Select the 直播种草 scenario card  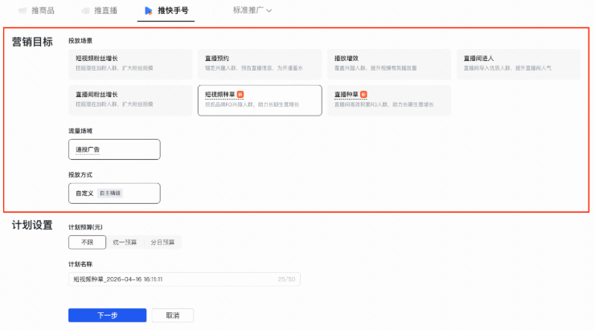tap(389, 100)
